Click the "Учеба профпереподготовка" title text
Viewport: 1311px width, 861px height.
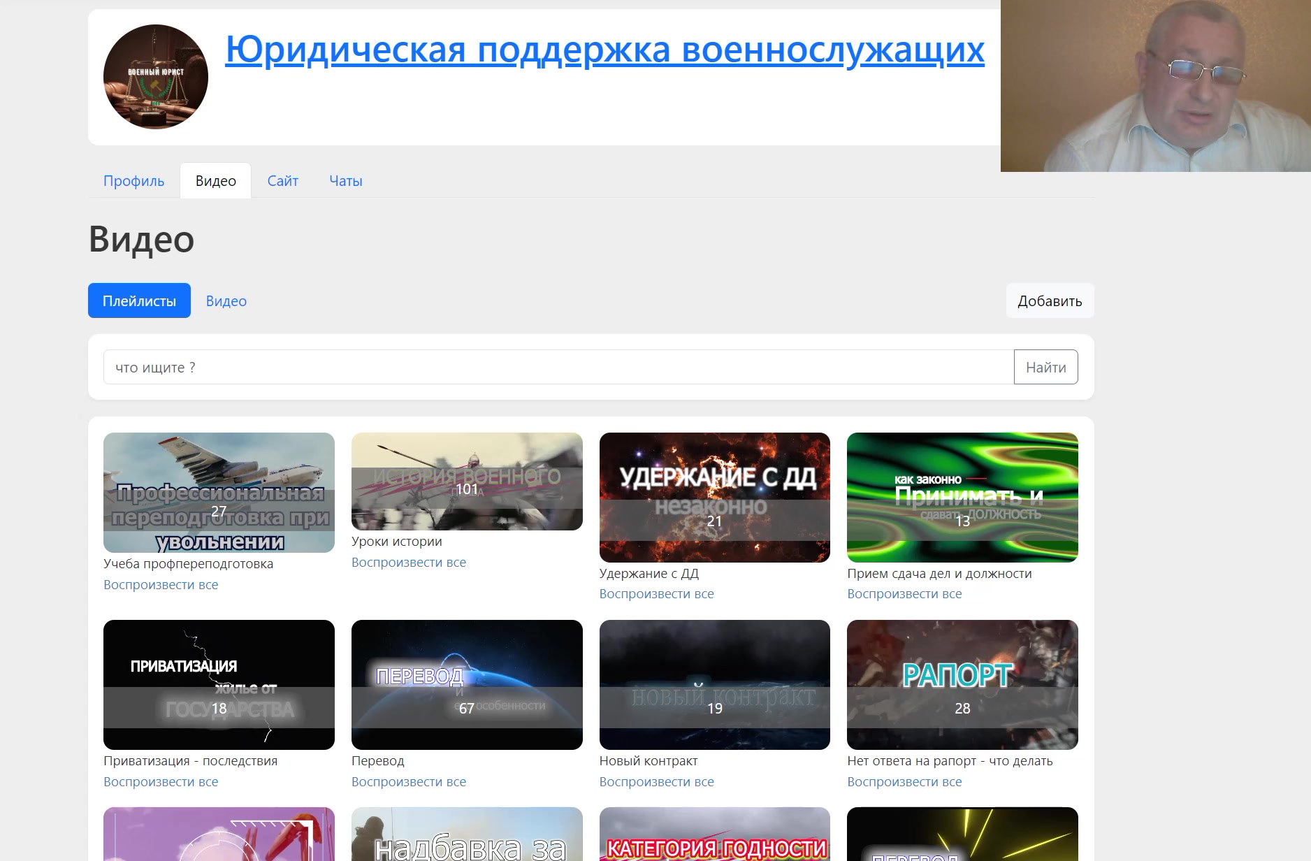click(x=188, y=564)
